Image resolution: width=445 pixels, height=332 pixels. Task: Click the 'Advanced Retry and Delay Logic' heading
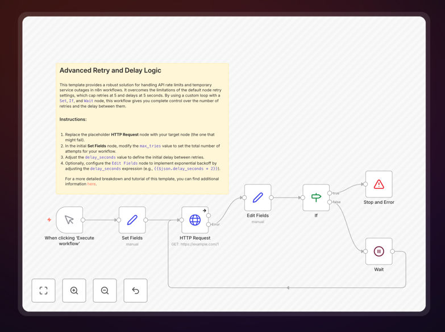(x=110, y=70)
